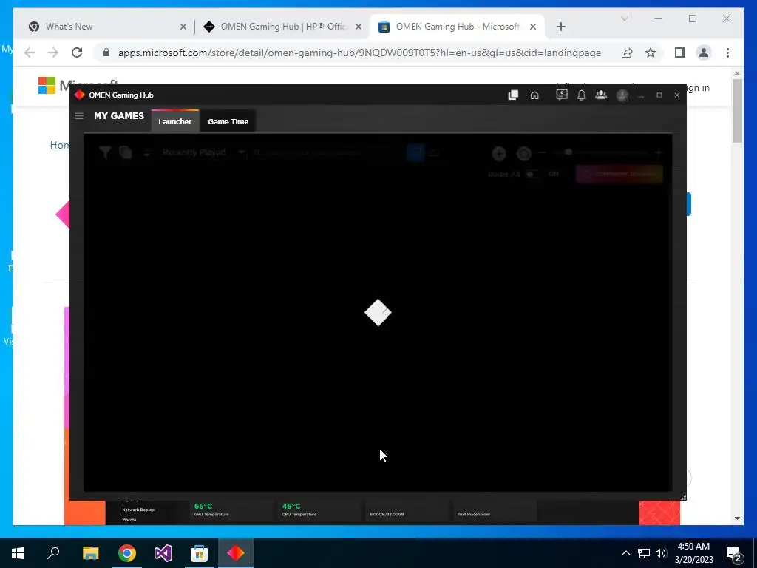Share this page from the address bar
This screenshot has width=757, height=568.
pyautogui.click(x=627, y=53)
